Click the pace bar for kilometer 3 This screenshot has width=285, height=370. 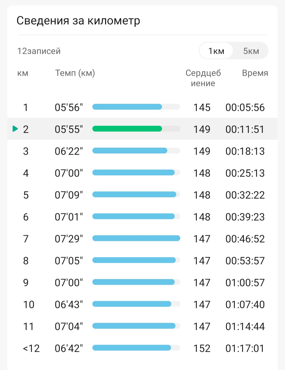tap(136, 151)
